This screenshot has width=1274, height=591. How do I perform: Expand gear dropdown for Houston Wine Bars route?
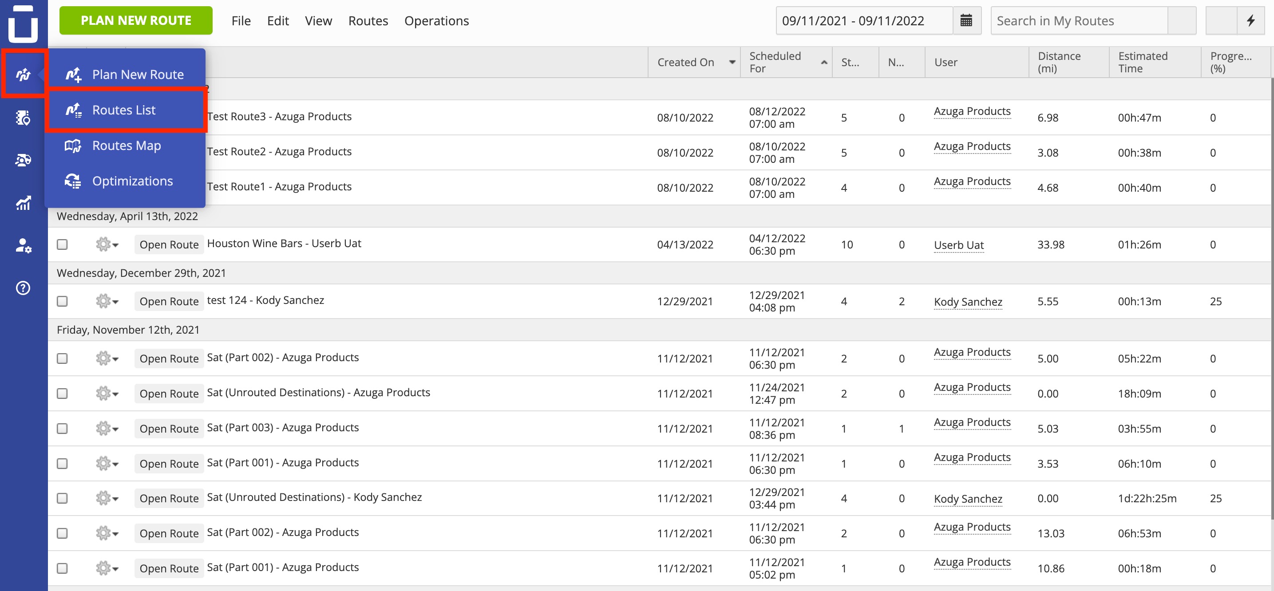[x=107, y=244]
